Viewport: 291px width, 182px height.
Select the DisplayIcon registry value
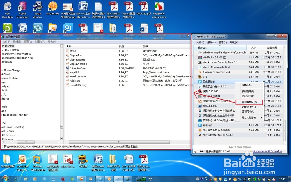(x=76, y=55)
